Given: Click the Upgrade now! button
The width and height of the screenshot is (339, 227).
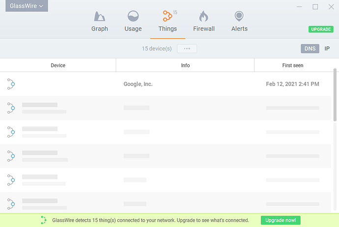Looking at the screenshot, I should coord(280,220).
